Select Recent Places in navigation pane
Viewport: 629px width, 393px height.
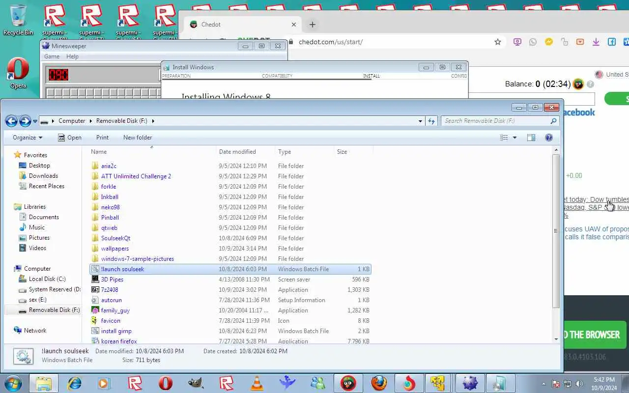tap(47, 186)
